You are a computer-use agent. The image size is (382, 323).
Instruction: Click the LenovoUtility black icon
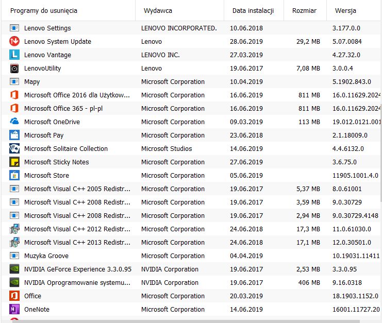pyautogui.click(x=14, y=69)
